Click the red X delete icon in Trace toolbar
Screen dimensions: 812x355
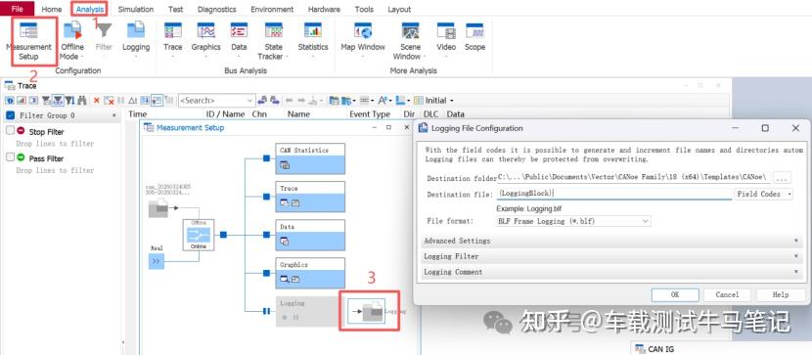tap(96, 101)
